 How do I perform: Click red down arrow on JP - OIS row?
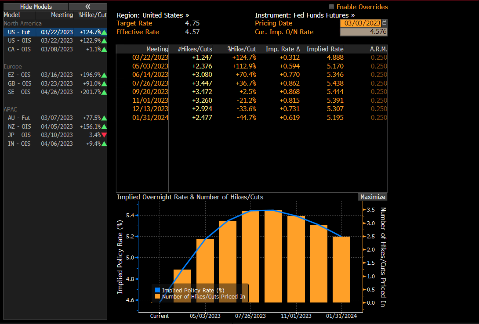tap(104, 135)
